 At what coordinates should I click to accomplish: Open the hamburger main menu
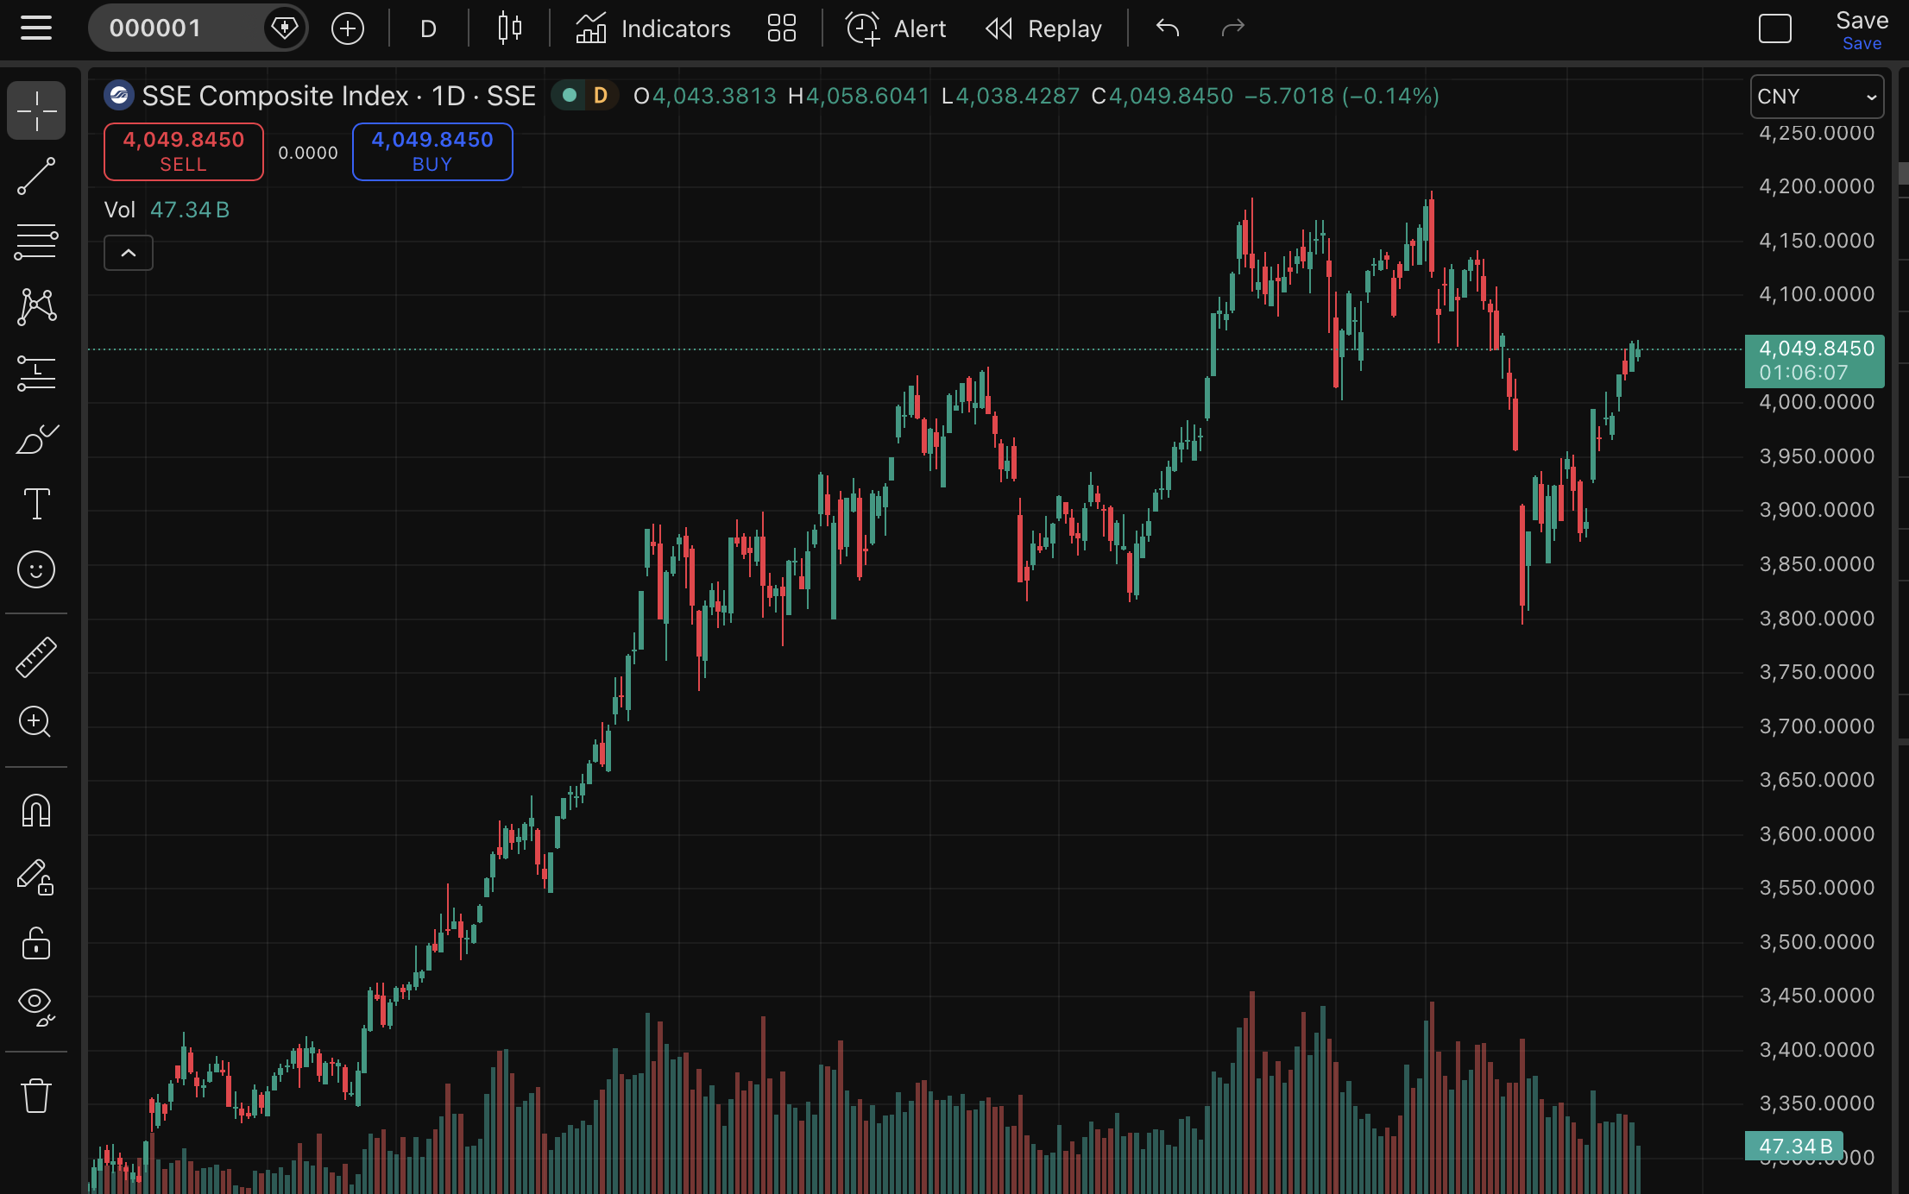coord(36,28)
